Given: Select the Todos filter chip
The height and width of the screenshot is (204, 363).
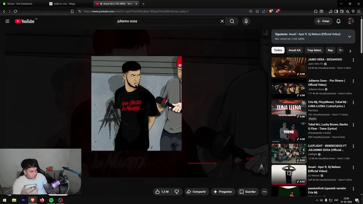Looking at the screenshot, I should (x=278, y=50).
